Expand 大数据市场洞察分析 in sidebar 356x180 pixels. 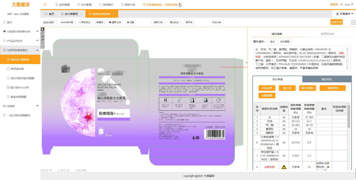(20, 32)
